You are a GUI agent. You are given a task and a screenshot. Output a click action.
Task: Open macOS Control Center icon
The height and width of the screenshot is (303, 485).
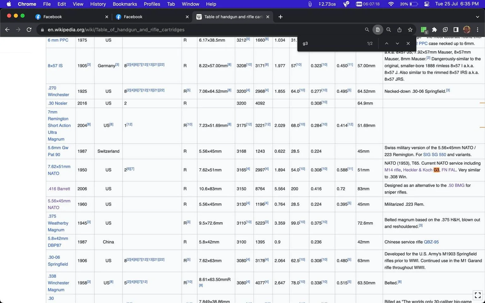tap(427, 4)
